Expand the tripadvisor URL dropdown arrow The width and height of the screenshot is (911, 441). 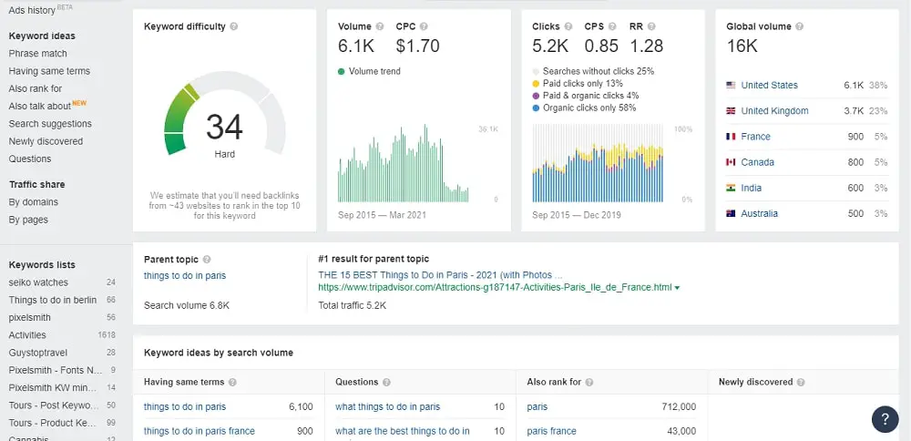click(x=678, y=288)
